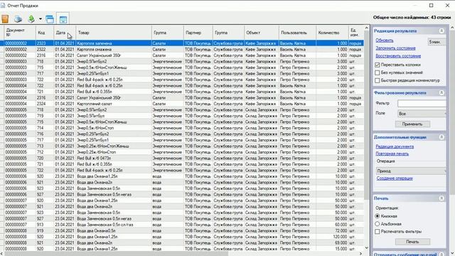The image size is (455, 256).
Task: Open the Операция dropdown showing Приход
Action: (411, 171)
